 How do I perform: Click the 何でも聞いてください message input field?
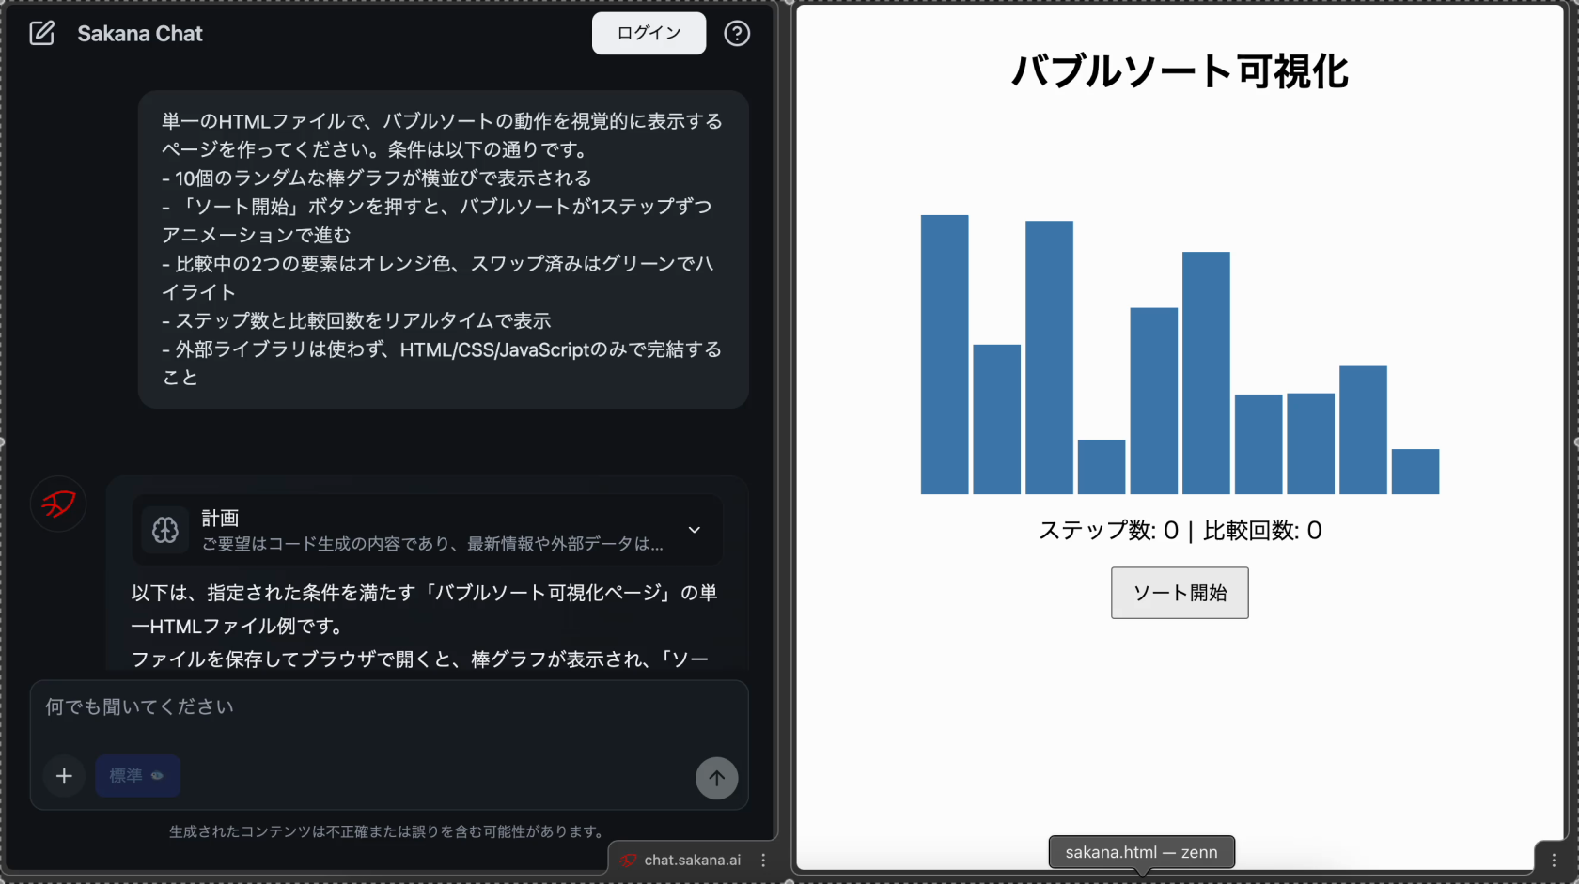(390, 706)
